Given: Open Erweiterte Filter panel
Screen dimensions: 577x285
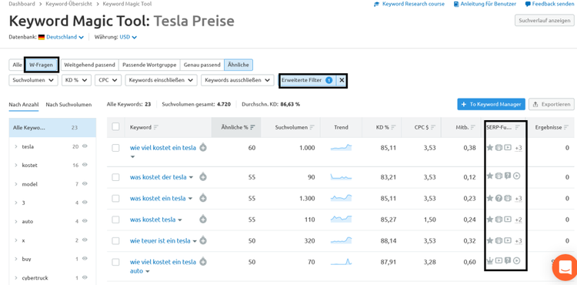Looking at the screenshot, I should pos(307,80).
